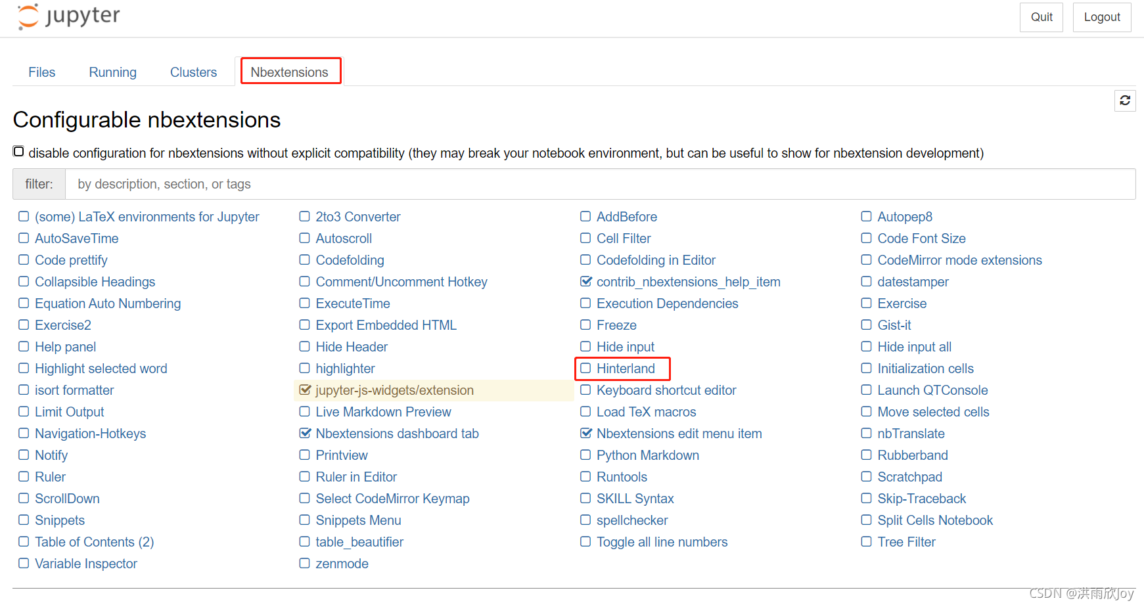
Task: Enable the Limit Output checkbox
Action: (x=24, y=411)
